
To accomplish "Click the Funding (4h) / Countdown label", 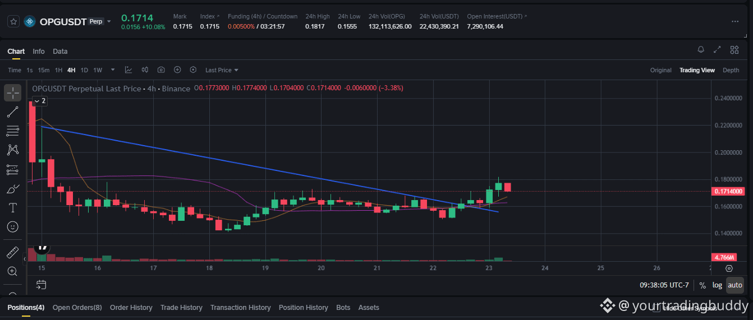I will (x=263, y=16).
